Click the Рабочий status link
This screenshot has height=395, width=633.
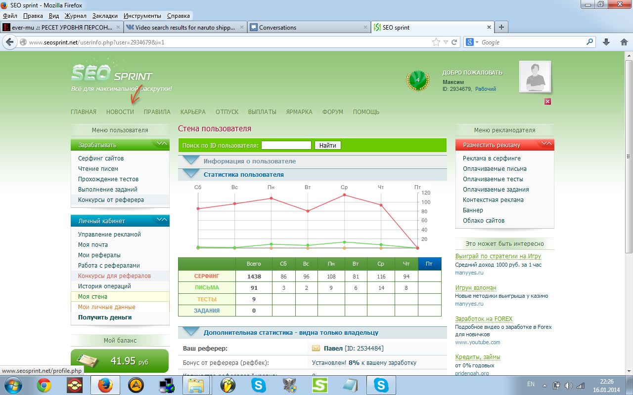tap(486, 89)
